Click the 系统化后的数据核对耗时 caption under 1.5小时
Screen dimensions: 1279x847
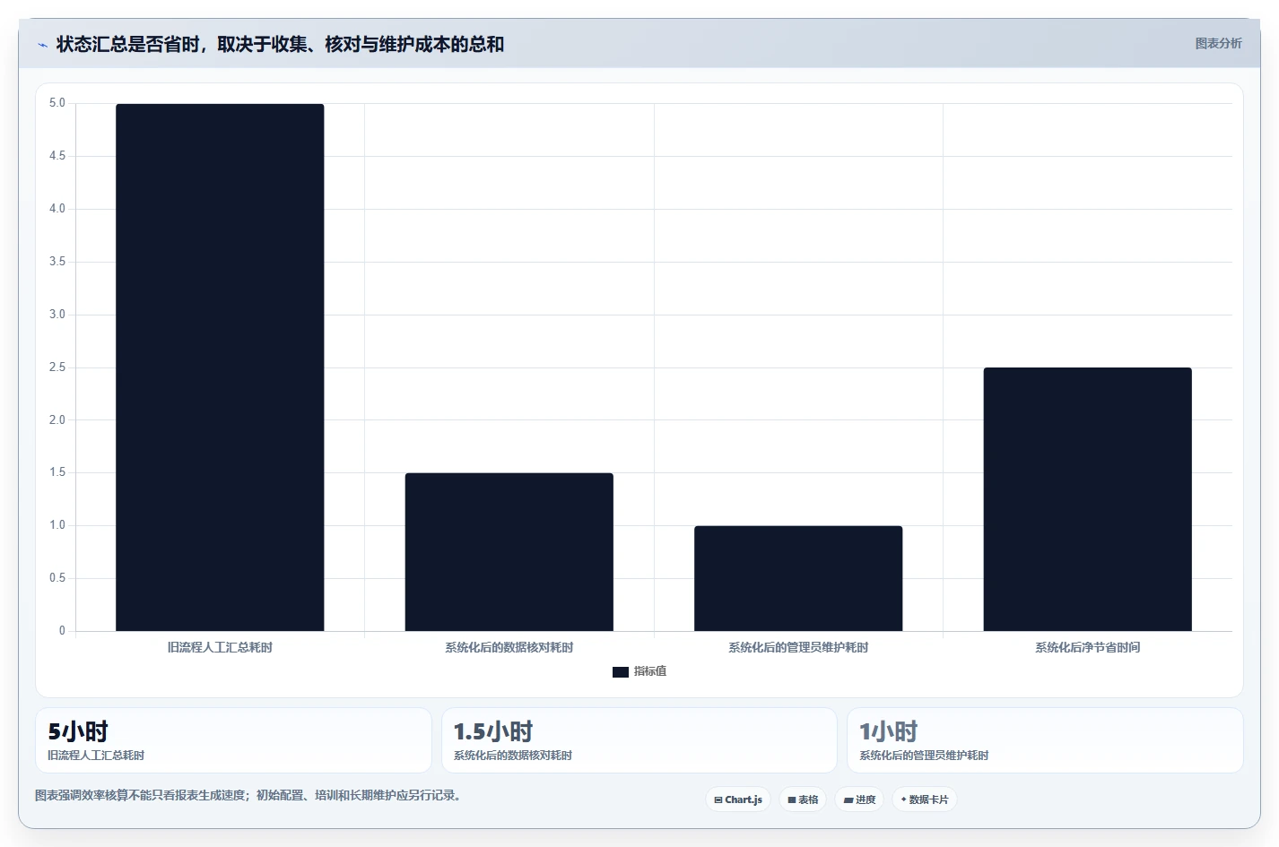513,756
